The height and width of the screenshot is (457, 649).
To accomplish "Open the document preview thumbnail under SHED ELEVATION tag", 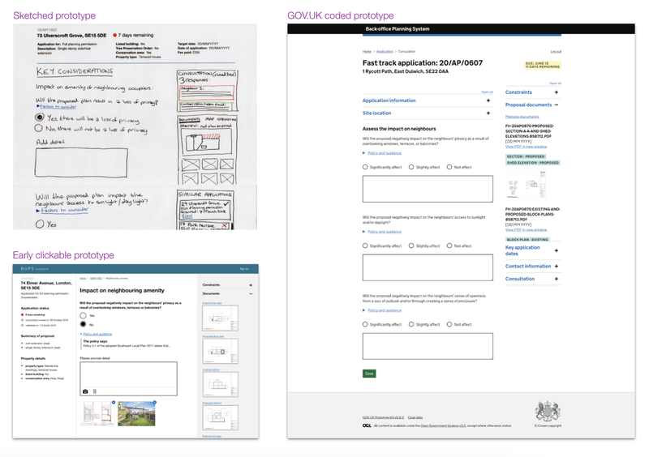I will click(x=526, y=185).
